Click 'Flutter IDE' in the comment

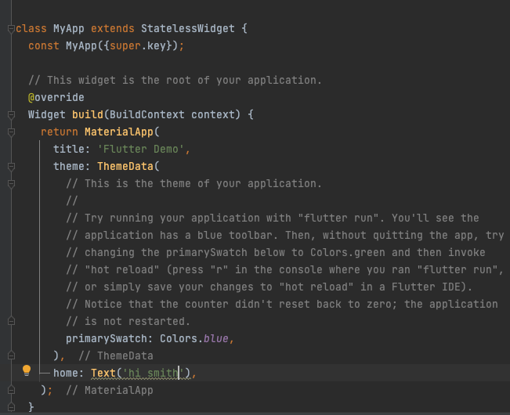(x=425, y=287)
